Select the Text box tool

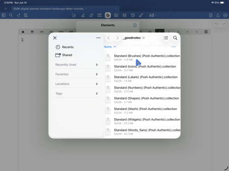click(100, 15)
